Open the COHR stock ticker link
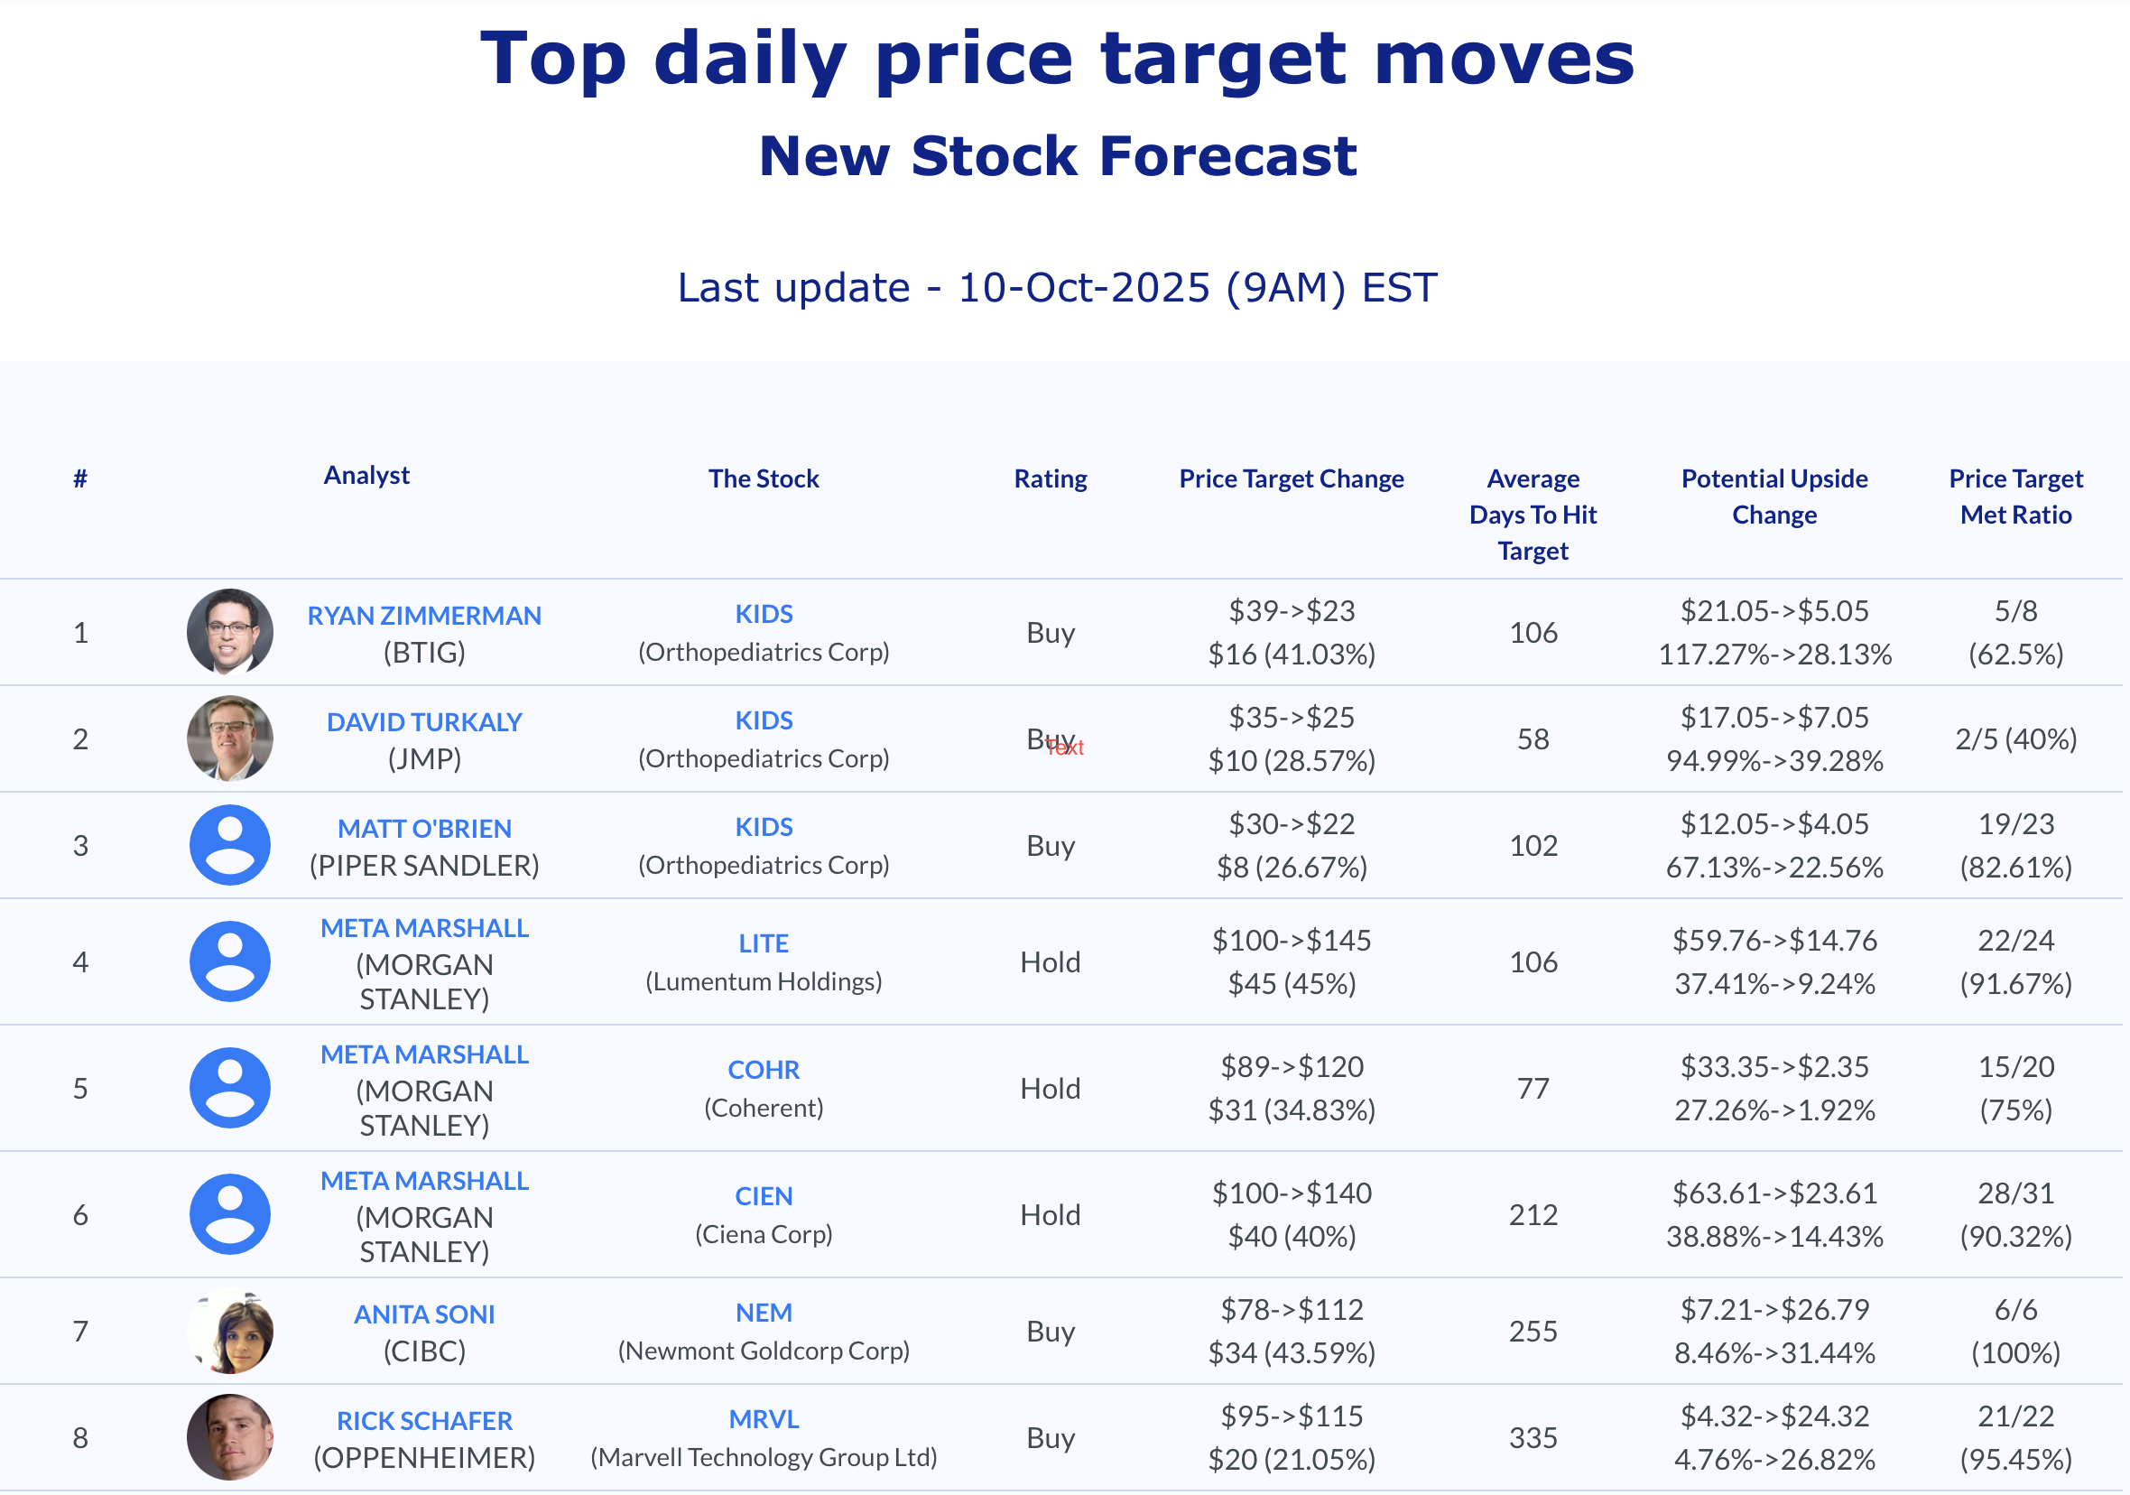The height and width of the screenshot is (1495, 2130). pos(764,1069)
